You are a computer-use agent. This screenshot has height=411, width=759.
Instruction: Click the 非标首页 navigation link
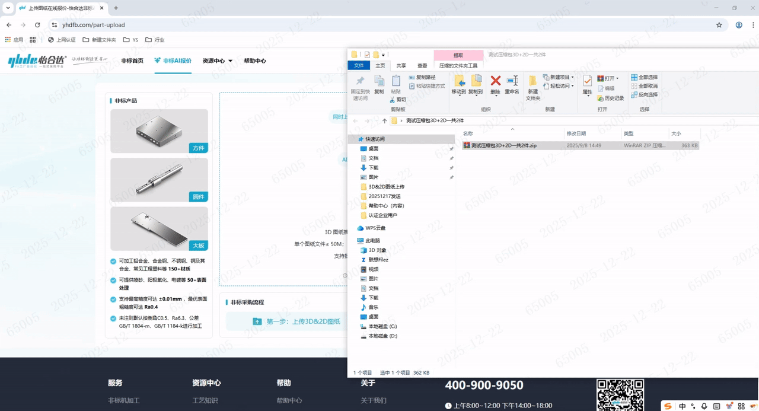click(132, 60)
